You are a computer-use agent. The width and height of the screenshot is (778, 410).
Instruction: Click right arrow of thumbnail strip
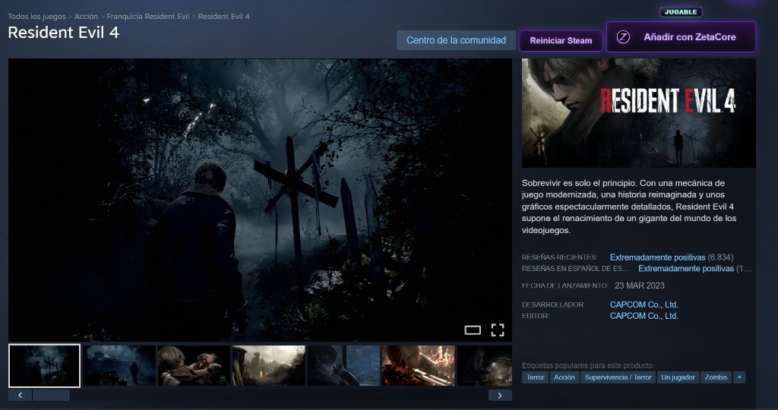(500, 395)
